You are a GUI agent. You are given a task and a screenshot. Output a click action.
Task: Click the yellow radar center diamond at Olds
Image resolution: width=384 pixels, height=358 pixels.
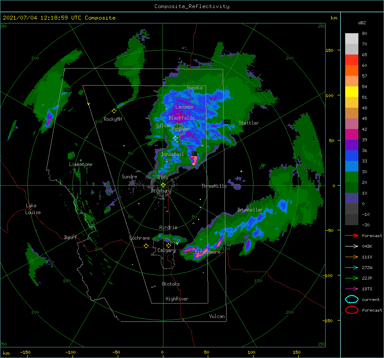(163, 185)
